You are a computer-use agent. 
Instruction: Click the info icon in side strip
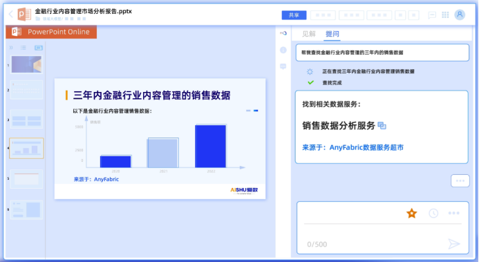(x=283, y=50)
